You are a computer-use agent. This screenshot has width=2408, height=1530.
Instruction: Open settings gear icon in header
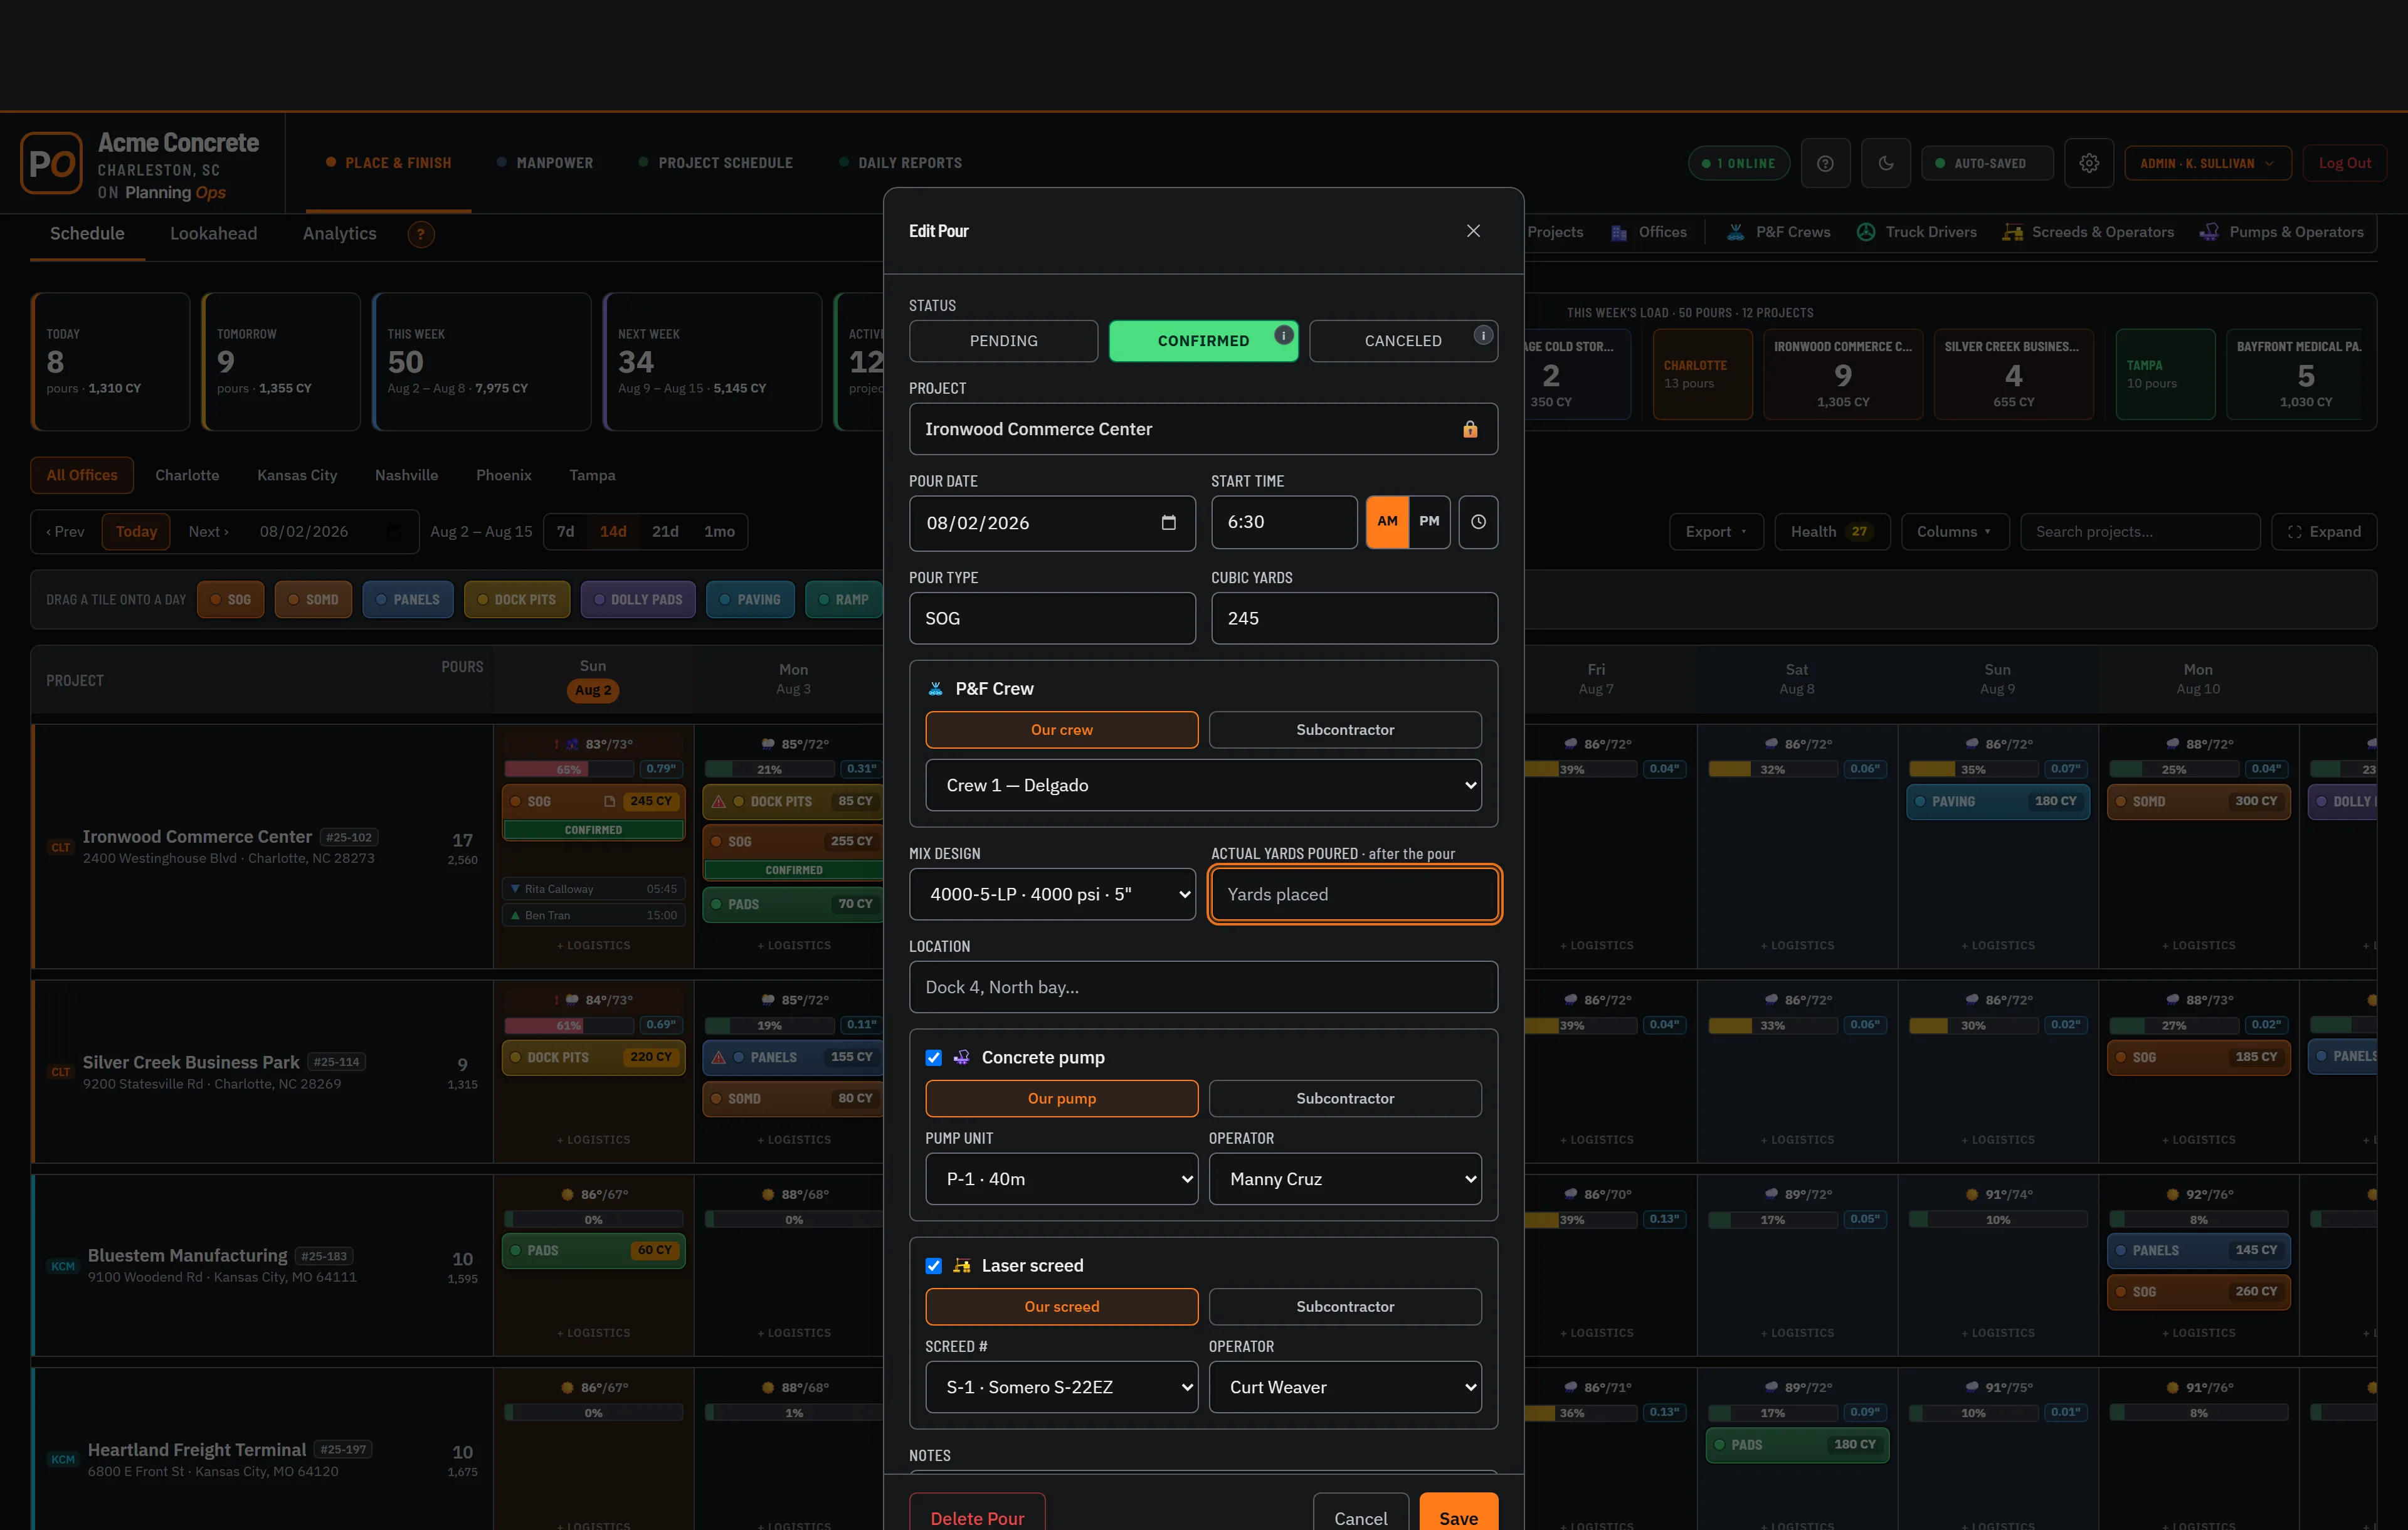tap(2089, 163)
